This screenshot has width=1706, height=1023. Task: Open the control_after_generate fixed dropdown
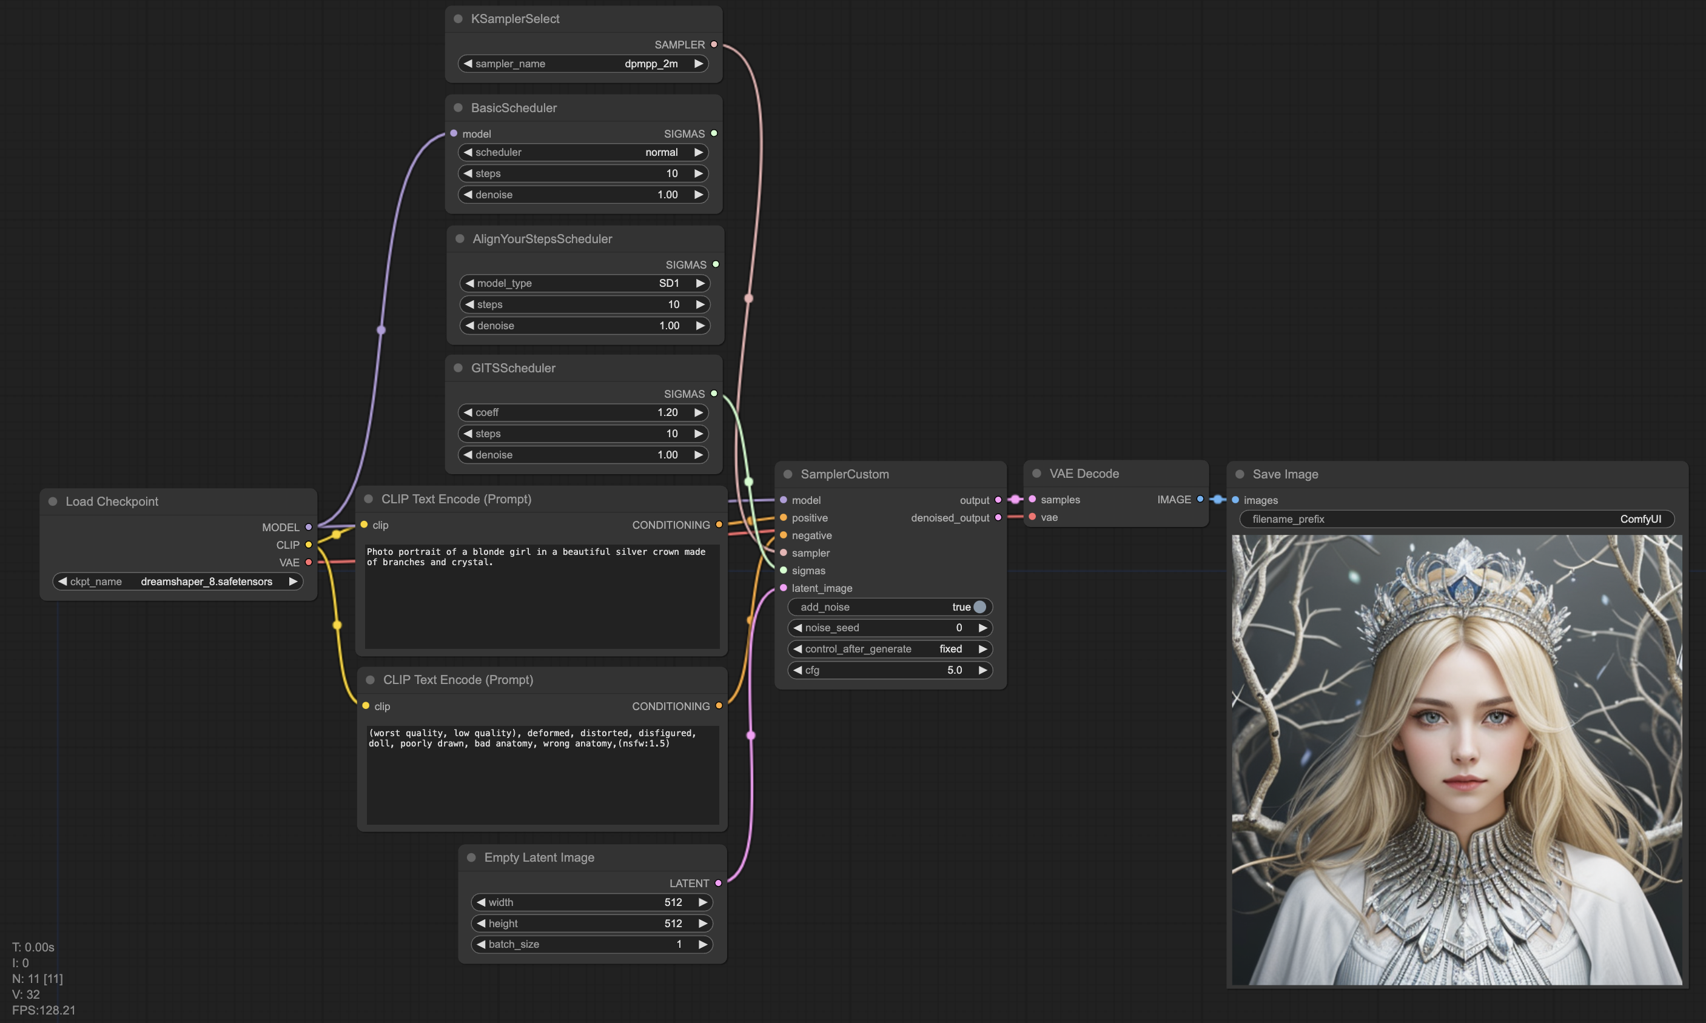point(889,649)
